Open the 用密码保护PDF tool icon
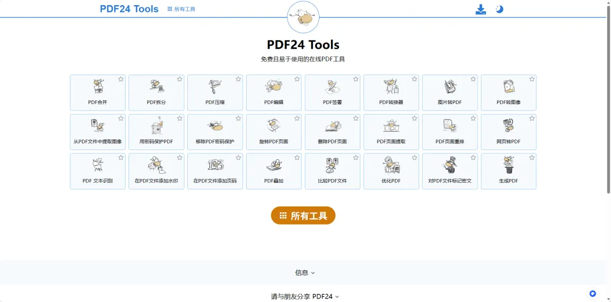 156,125
